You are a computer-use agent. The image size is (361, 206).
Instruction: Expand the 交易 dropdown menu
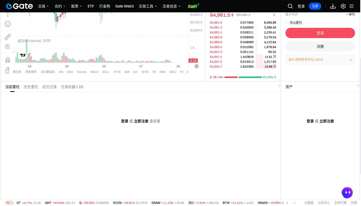pyautogui.click(x=43, y=6)
